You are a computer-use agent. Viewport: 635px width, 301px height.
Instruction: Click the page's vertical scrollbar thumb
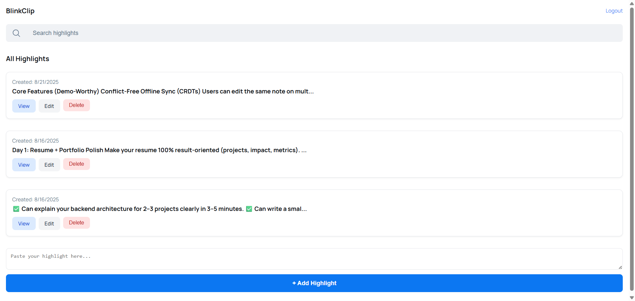pos(632,149)
